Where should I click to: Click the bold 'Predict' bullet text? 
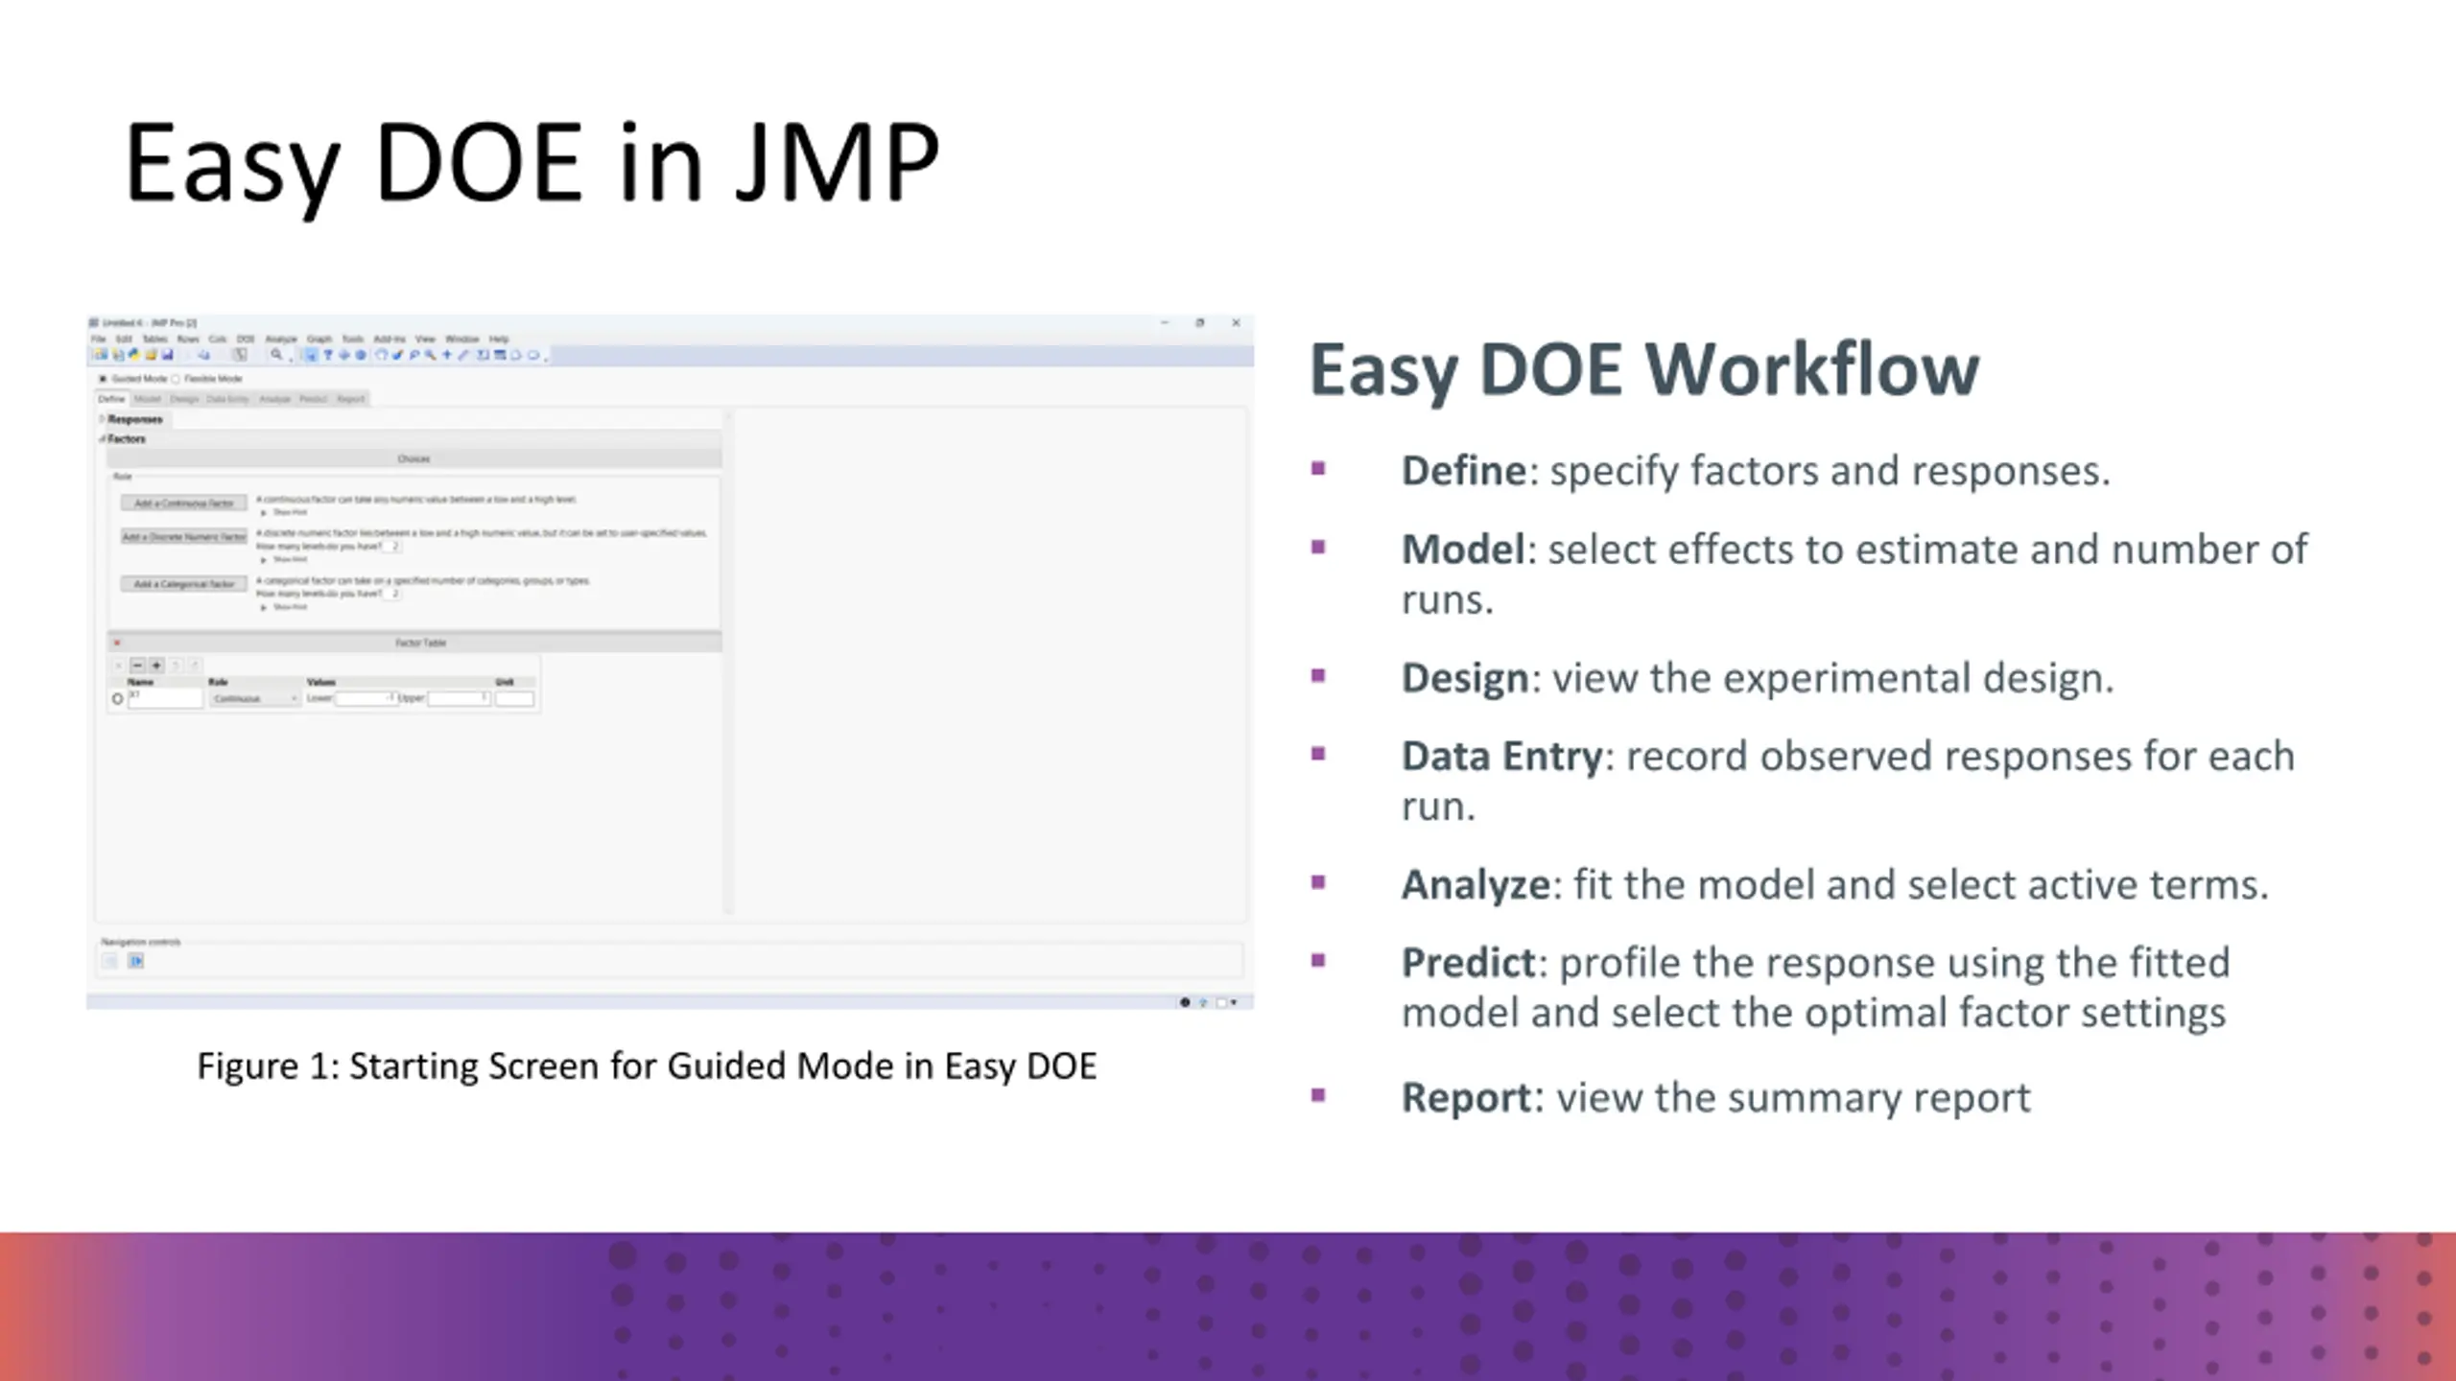coord(1469,963)
